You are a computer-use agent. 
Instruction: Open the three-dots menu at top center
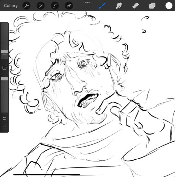pyautogui.click(x=87, y=3)
